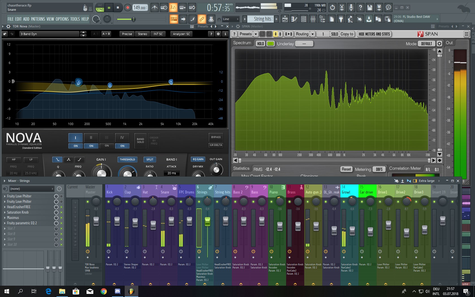Toggle typing keyboard to piano icon
The height and width of the screenshot is (297, 475).
174,19
